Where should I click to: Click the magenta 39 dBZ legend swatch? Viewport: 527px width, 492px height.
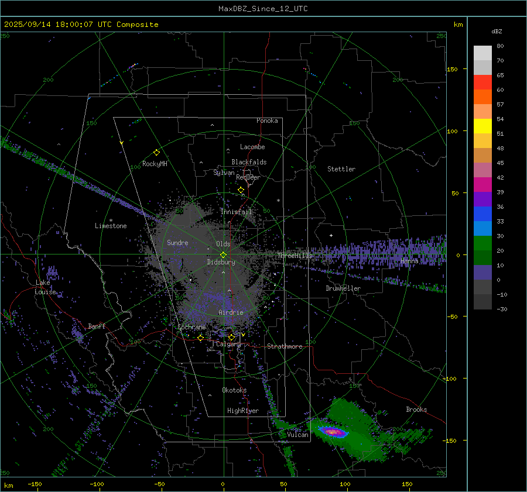(x=482, y=185)
